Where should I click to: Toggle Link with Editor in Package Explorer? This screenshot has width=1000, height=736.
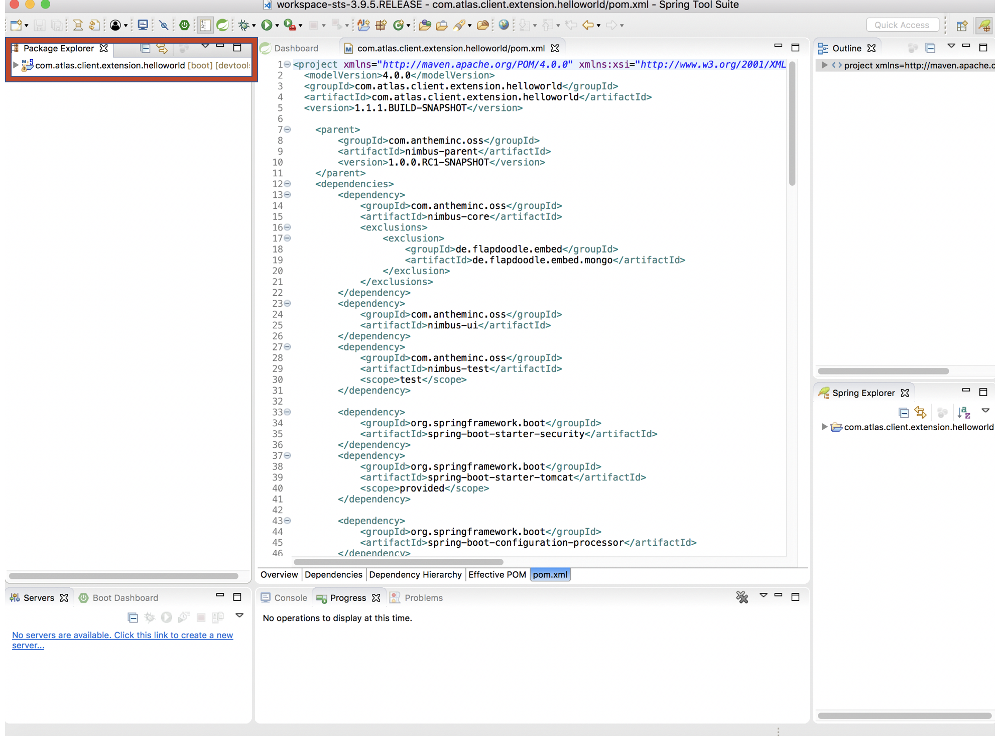tap(162, 48)
